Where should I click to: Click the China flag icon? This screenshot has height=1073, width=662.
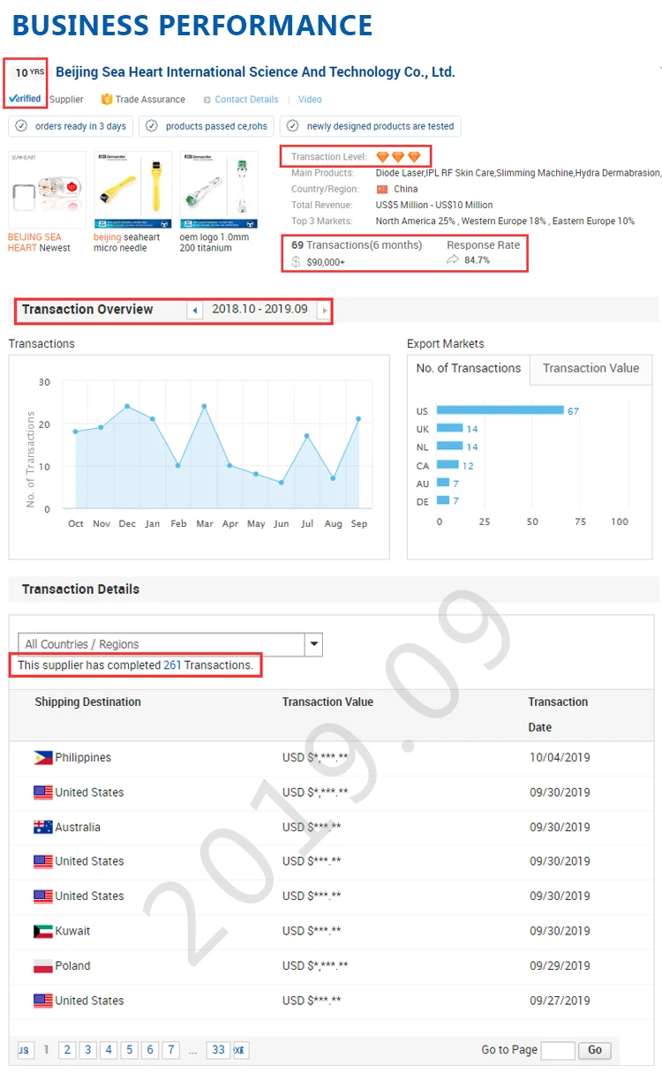point(382,189)
